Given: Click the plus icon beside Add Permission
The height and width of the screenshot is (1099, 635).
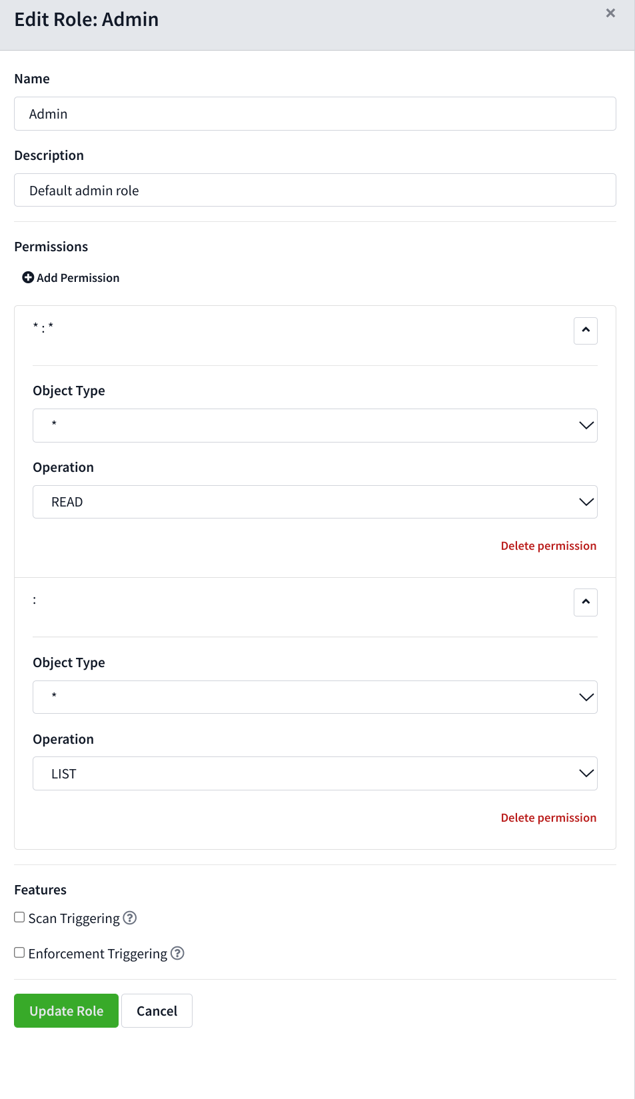Looking at the screenshot, I should coord(28,277).
